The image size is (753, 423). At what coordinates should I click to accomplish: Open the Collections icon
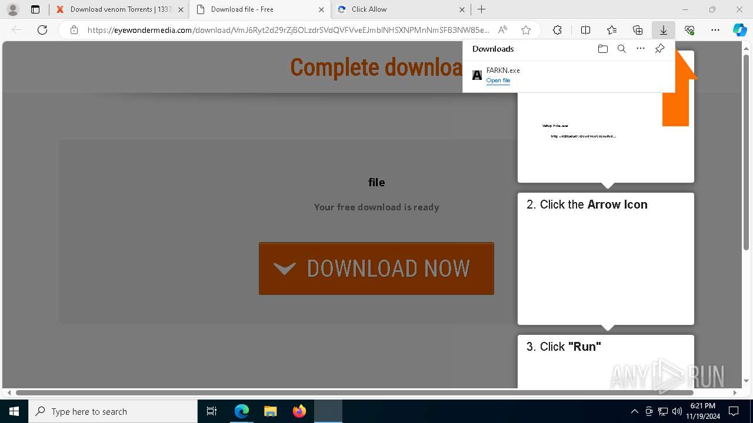[x=638, y=30]
